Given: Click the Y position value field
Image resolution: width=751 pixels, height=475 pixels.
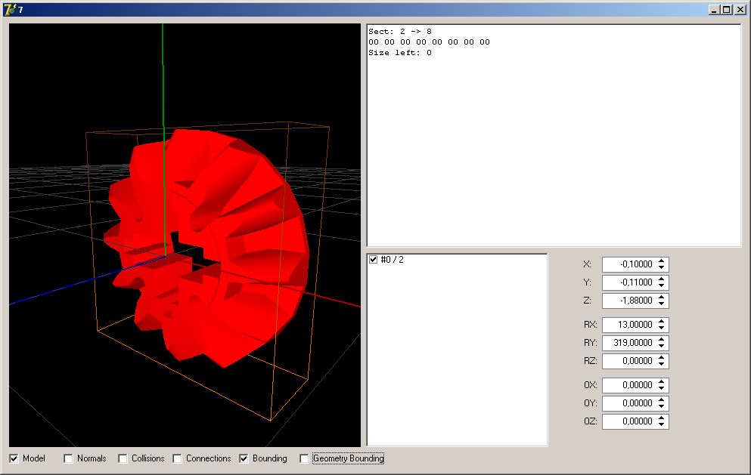Looking at the screenshot, I should click(628, 282).
